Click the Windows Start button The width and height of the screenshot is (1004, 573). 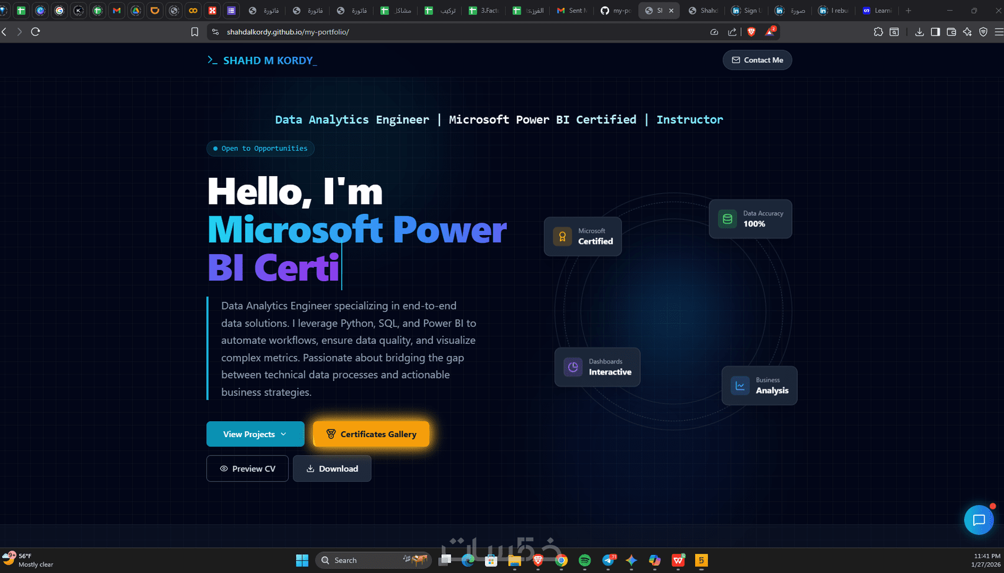click(302, 560)
